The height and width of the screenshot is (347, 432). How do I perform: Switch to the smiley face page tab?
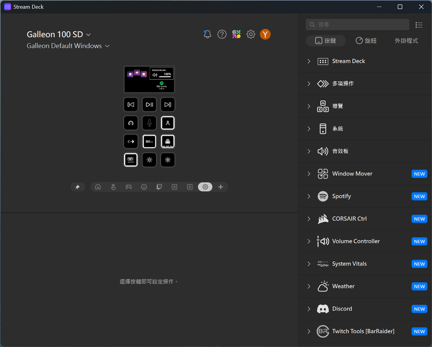(144, 187)
